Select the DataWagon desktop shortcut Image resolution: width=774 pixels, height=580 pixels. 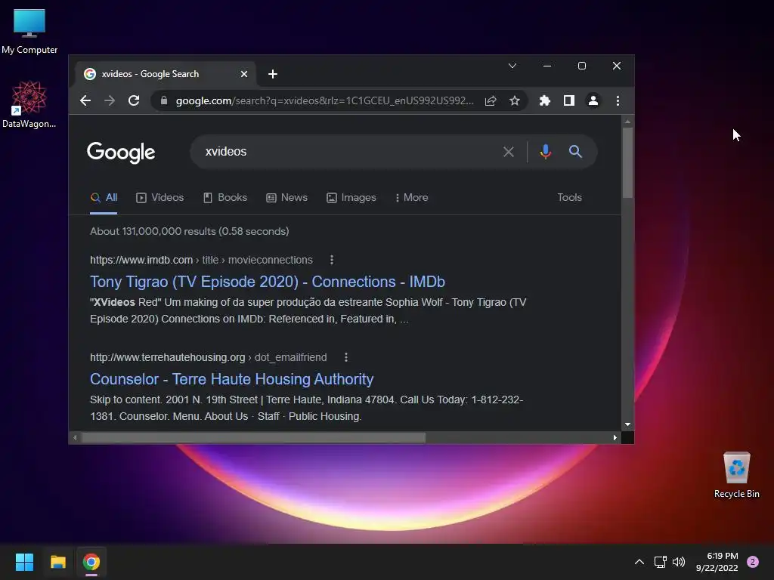click(x=29, y=104)
